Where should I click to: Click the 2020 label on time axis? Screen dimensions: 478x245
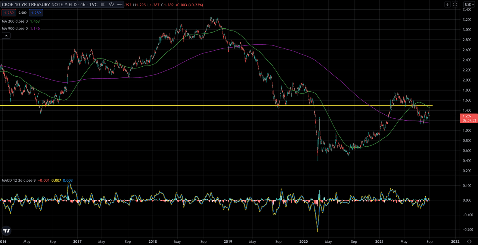[x=303, y=241]
